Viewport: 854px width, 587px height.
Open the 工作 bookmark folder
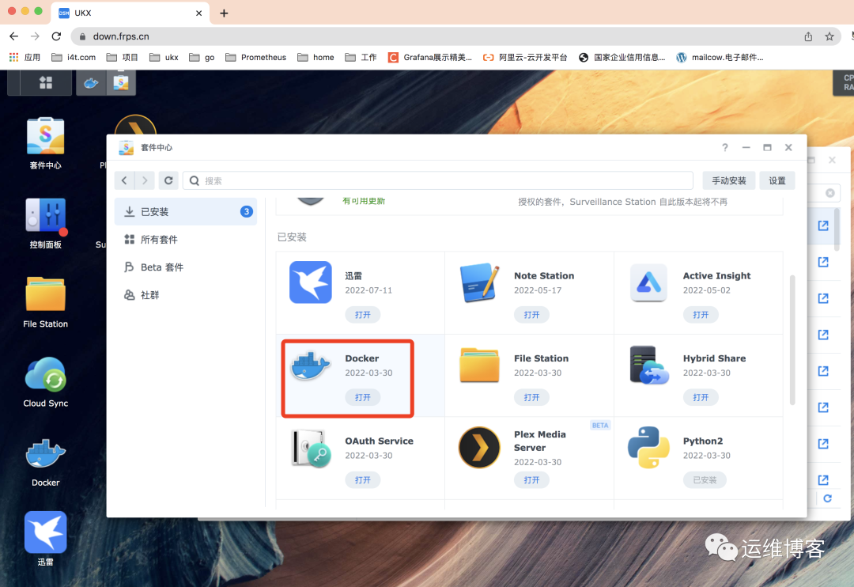pos(361,57)
